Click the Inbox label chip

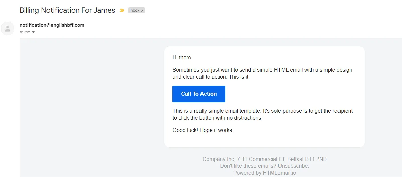(134, 10)
